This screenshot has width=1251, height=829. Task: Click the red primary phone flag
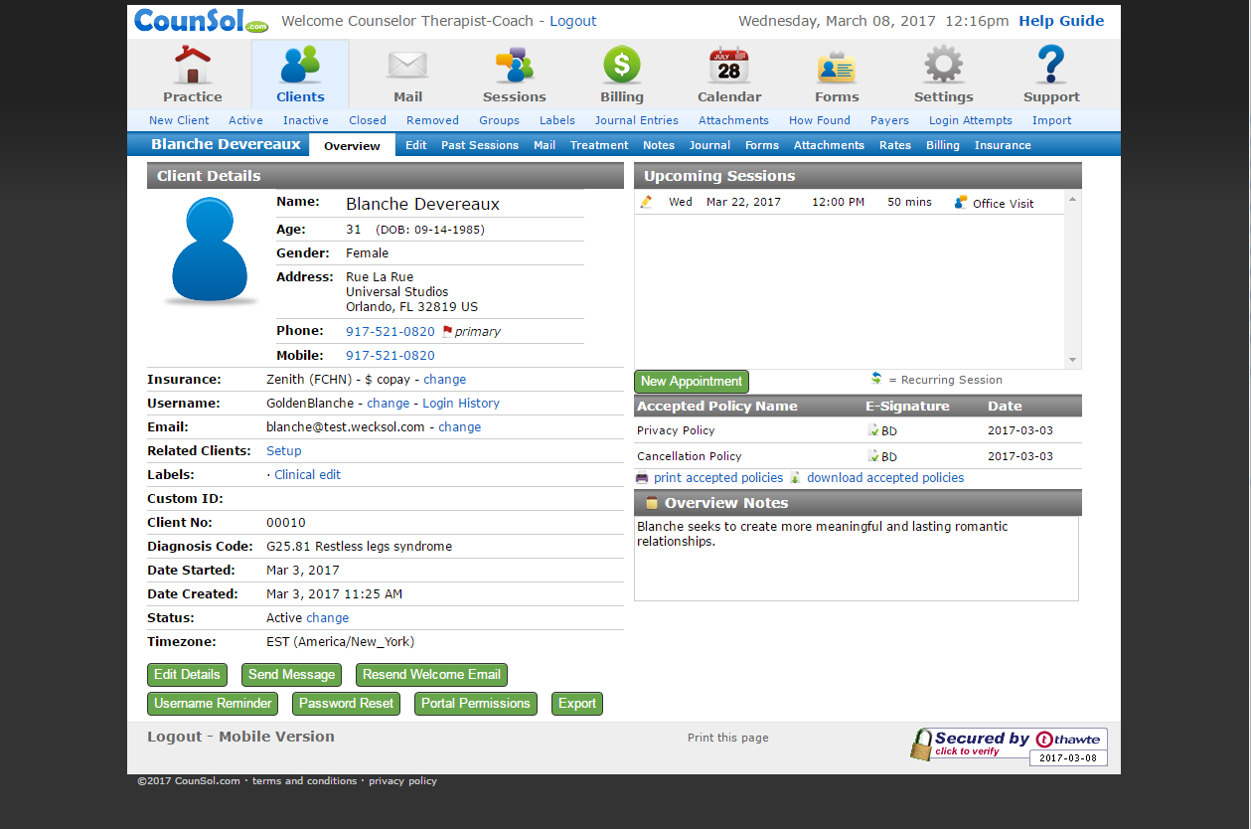coord(447,331)
